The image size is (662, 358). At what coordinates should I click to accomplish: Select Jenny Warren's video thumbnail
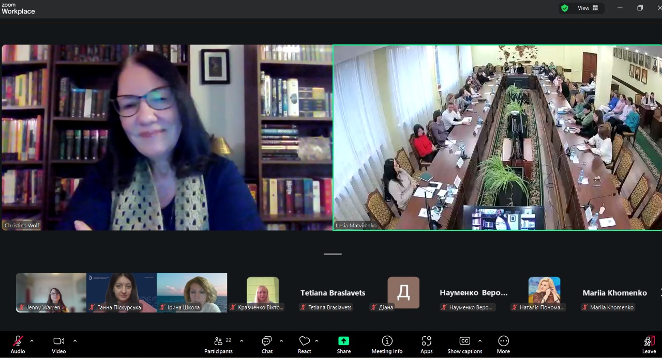coord(51,292)
